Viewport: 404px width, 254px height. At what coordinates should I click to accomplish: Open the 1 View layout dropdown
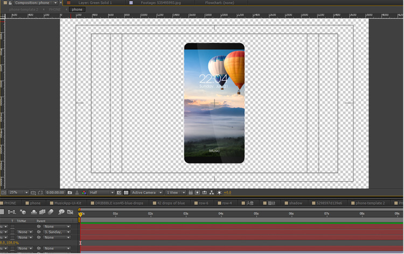(x=175, y=192)
